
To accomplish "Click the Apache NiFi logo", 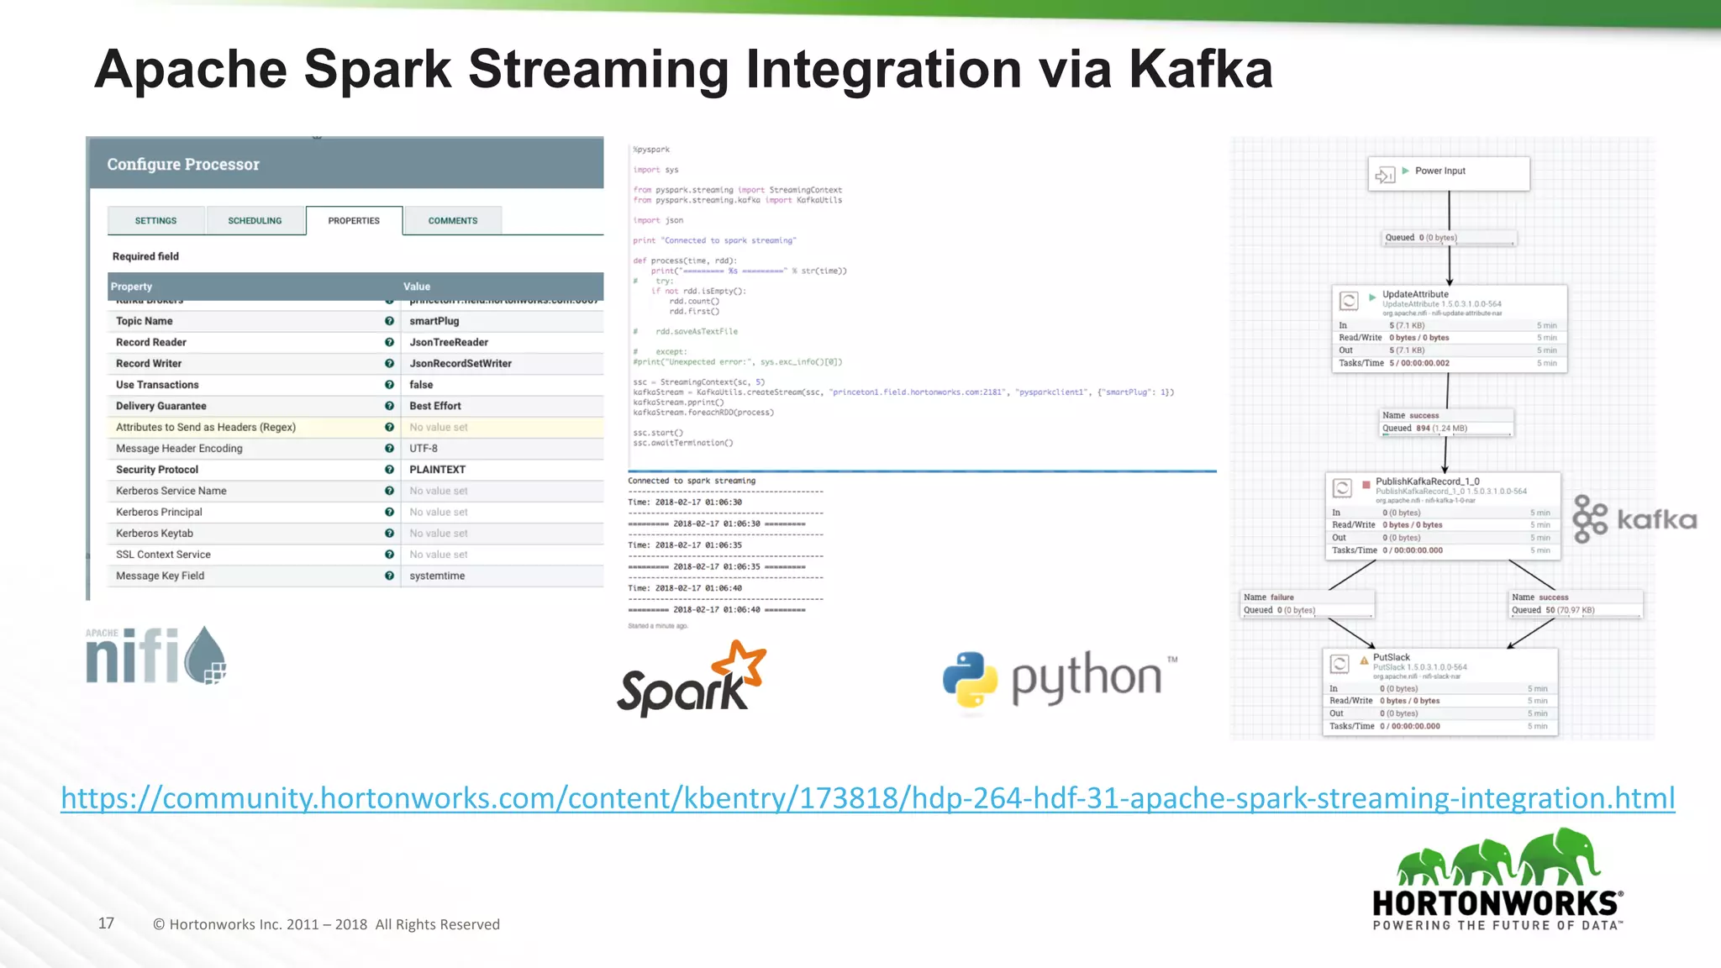I will coord(156,655).
